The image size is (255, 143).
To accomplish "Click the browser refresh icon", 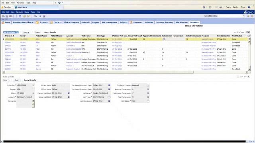I will 59,3.
